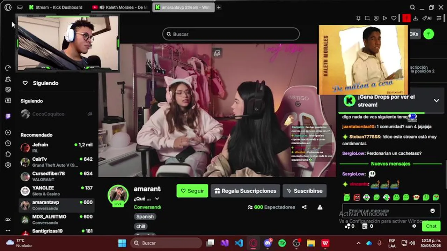
Task: Click the theater mode icon on the video
Action: point(217,53)
